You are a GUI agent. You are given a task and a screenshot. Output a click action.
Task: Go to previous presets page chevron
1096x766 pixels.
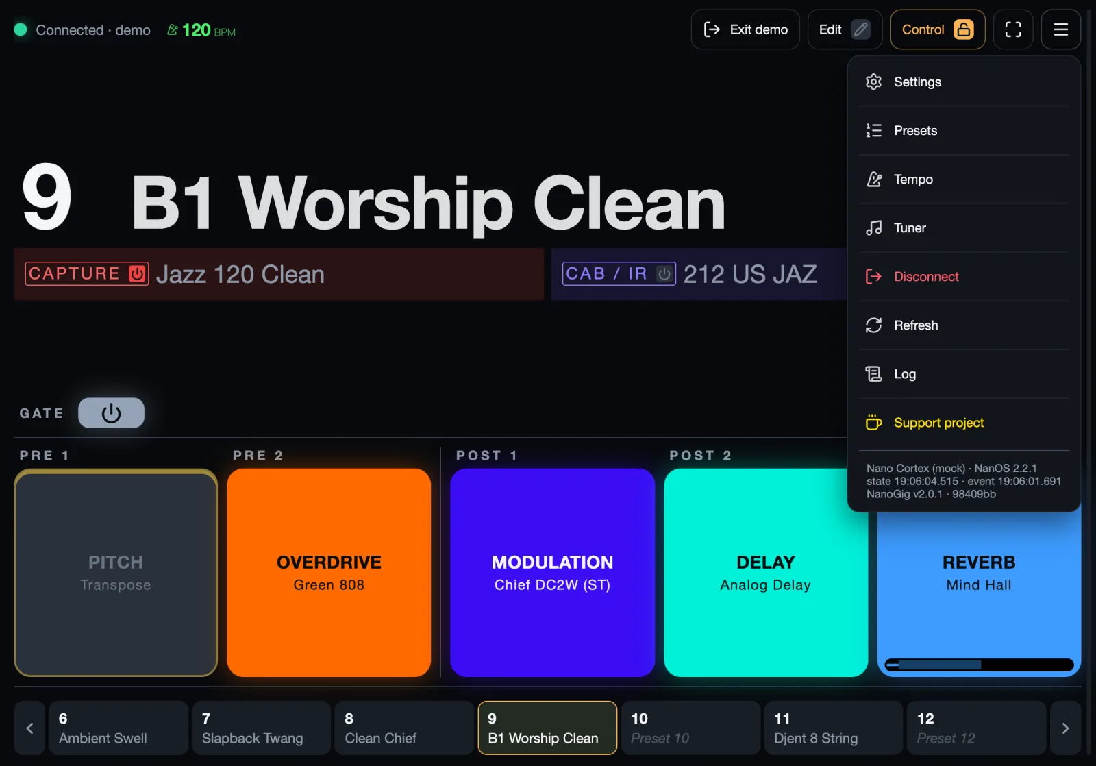[x=29, y=728]
